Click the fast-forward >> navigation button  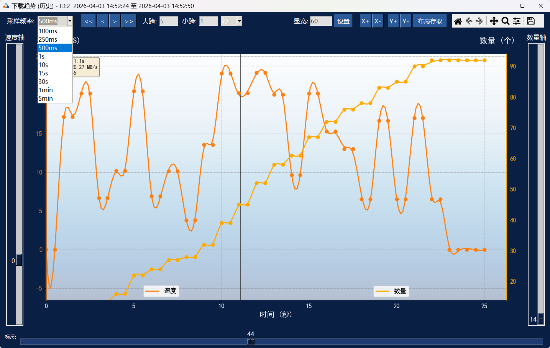point(129,21)
